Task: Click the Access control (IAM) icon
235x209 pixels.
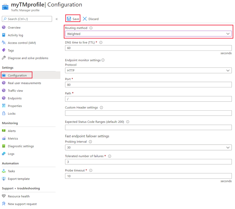Action: point(4,43)
